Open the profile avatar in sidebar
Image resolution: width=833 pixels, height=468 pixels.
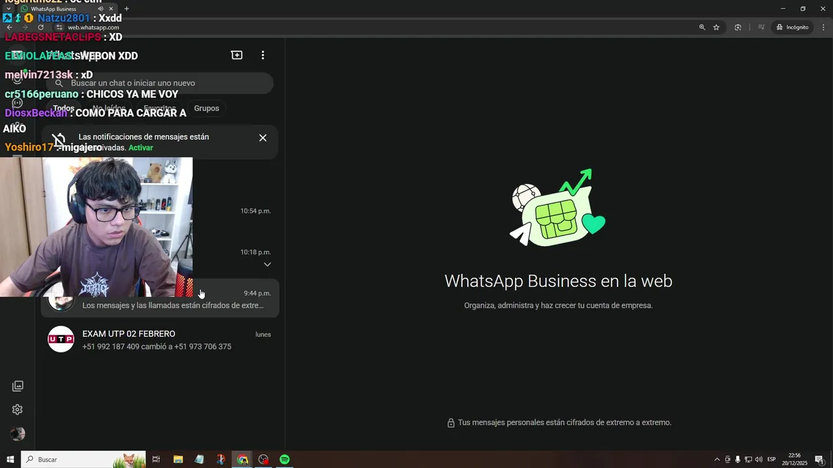point(18,434)
